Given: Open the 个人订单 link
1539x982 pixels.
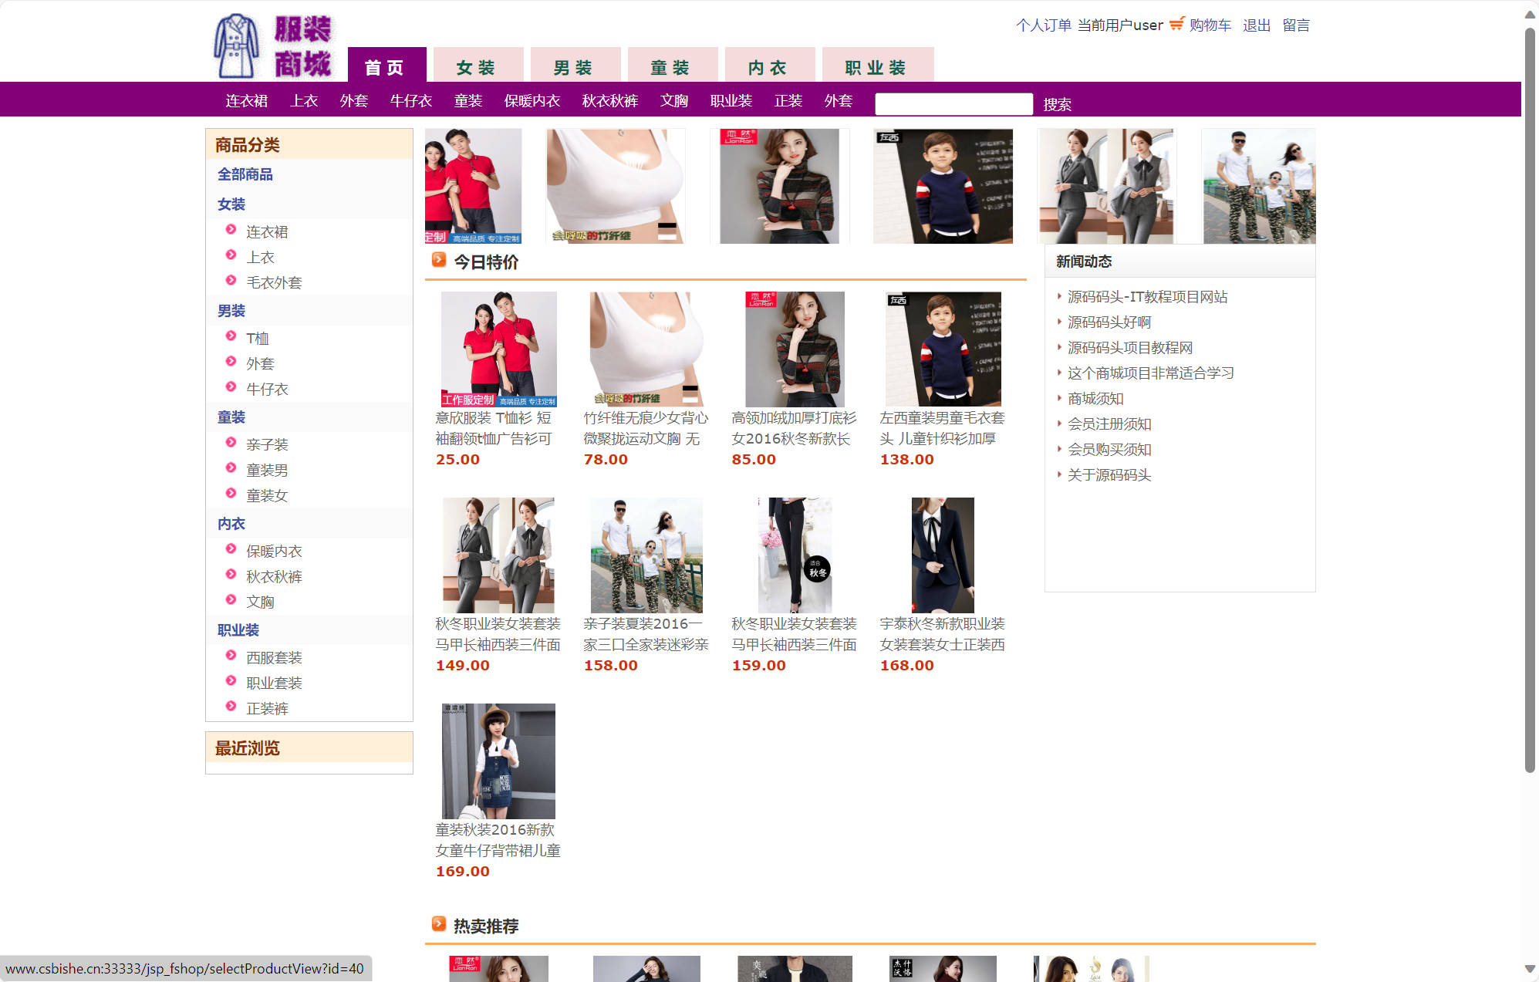Looking at the screenshot, I should coord(1042,25).
